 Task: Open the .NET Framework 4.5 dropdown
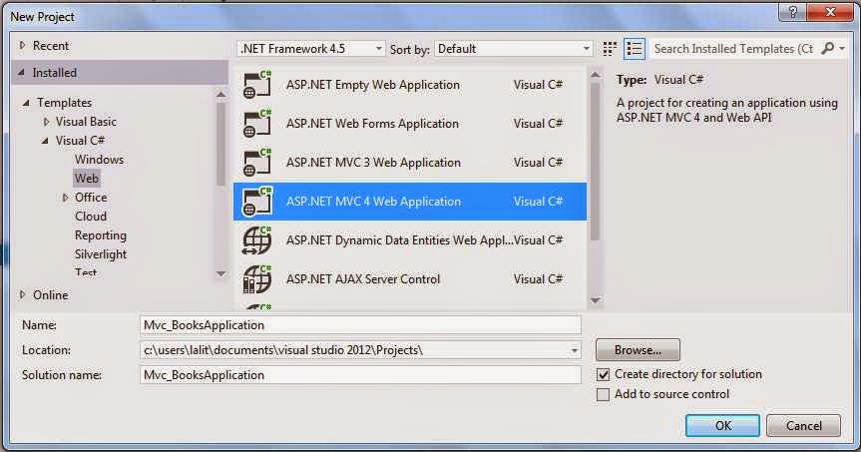pyautogui.click(x=311, y=49)
